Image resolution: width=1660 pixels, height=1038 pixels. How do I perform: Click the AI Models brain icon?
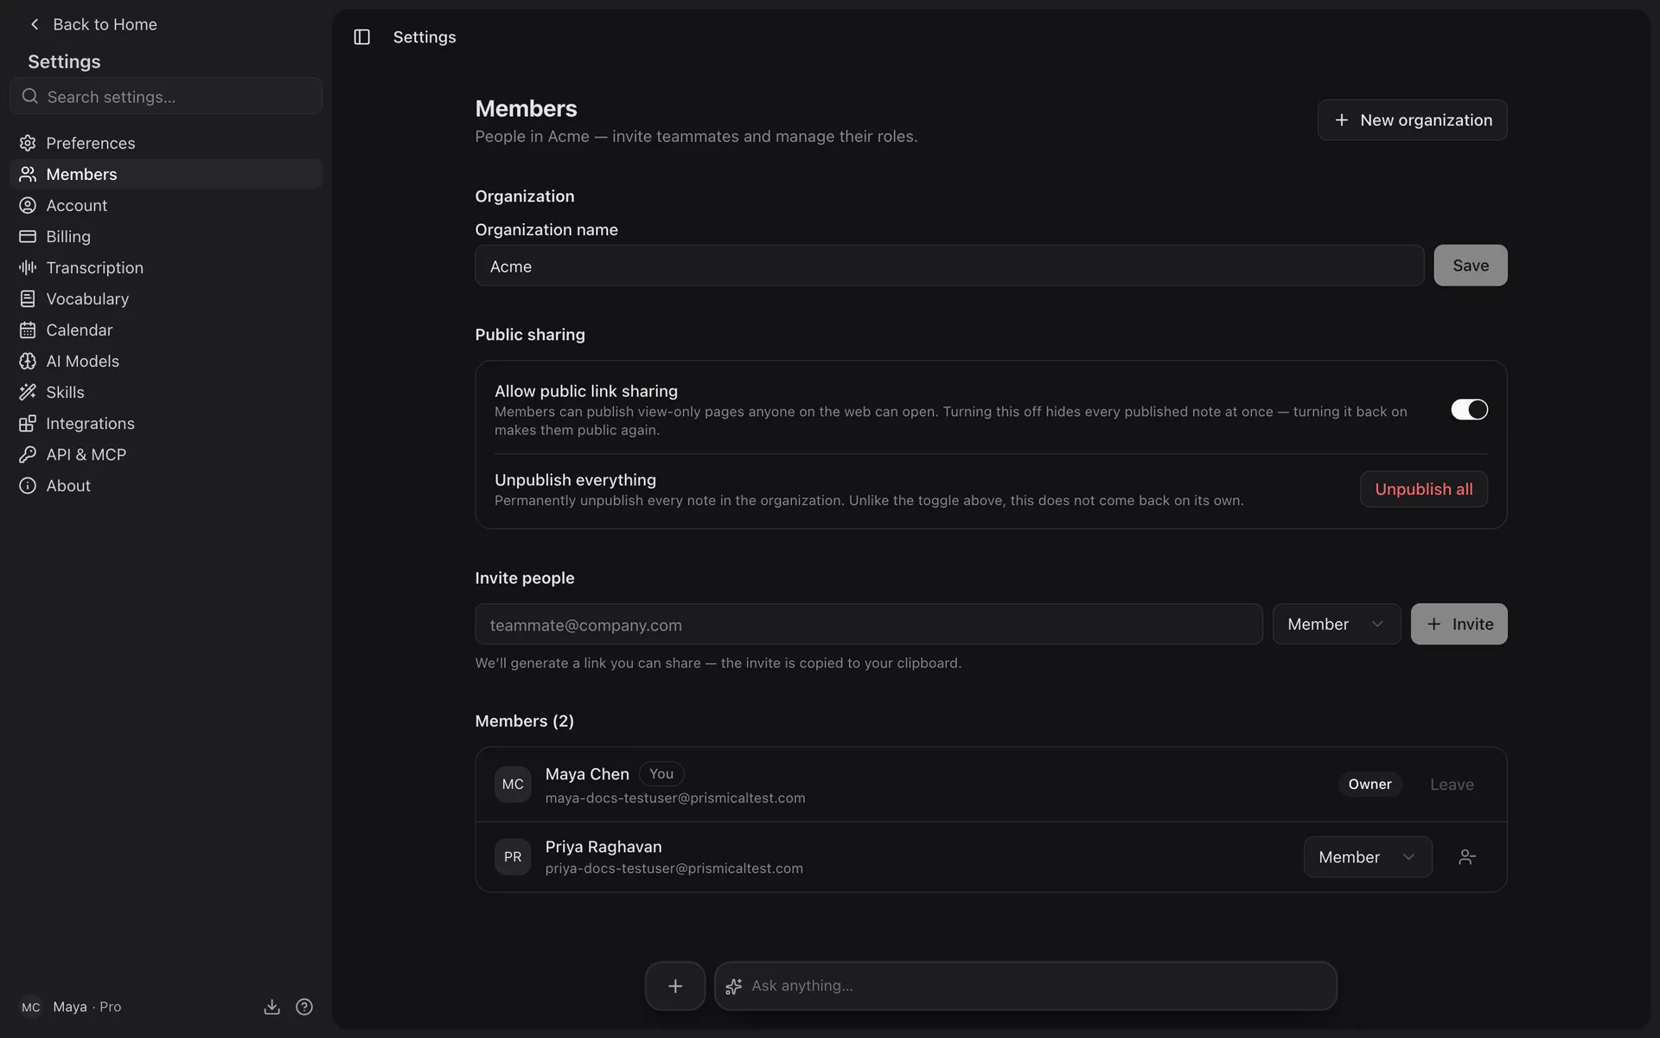point(28,361)
